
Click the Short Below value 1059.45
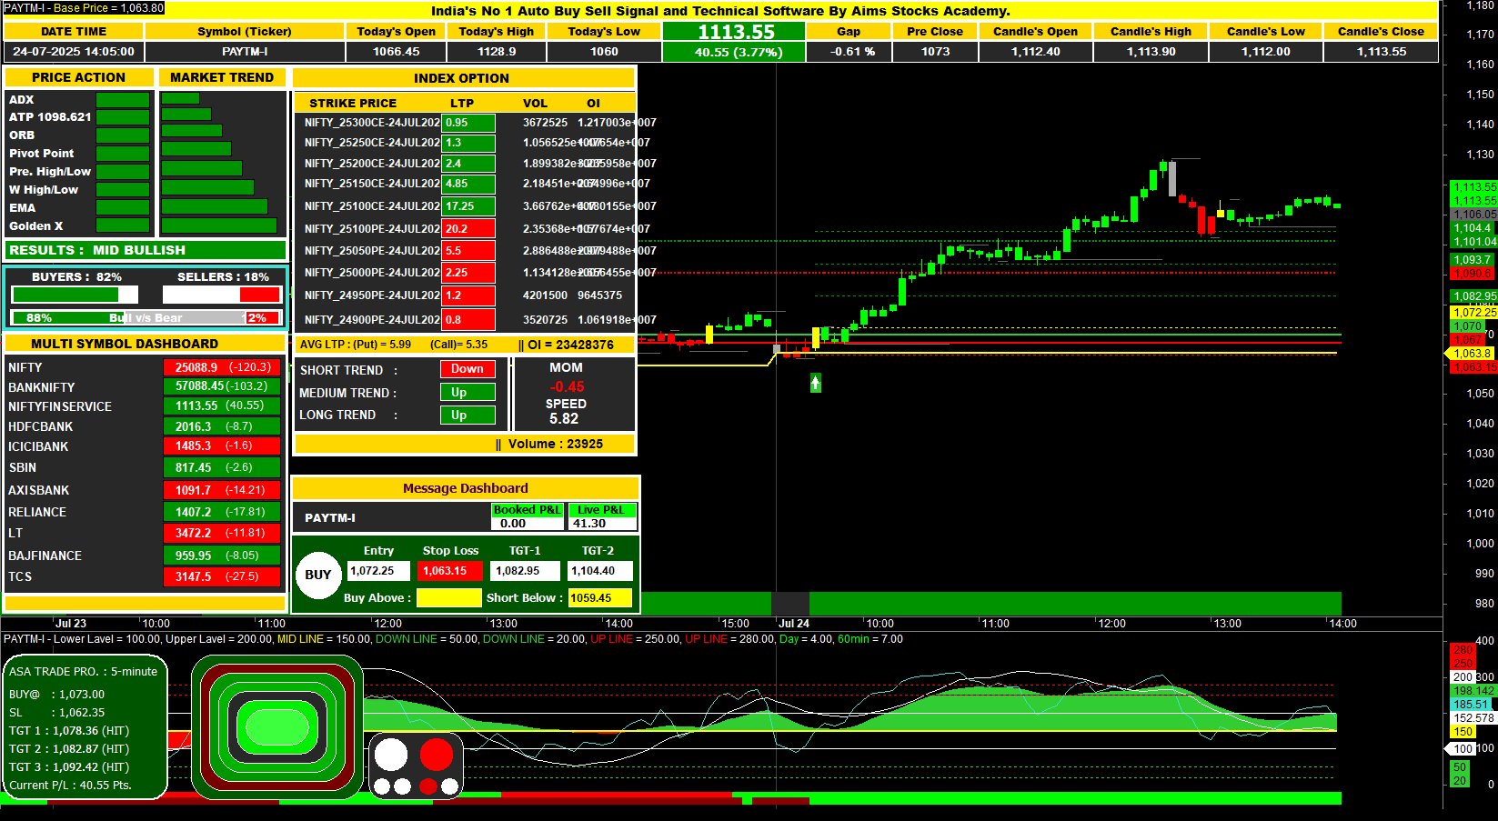point(599,598)
